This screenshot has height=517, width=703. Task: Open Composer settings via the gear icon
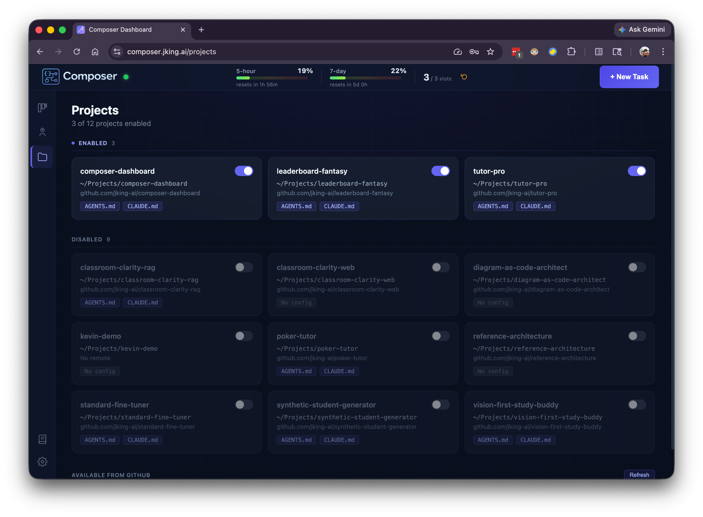click(x=42, y=462)
